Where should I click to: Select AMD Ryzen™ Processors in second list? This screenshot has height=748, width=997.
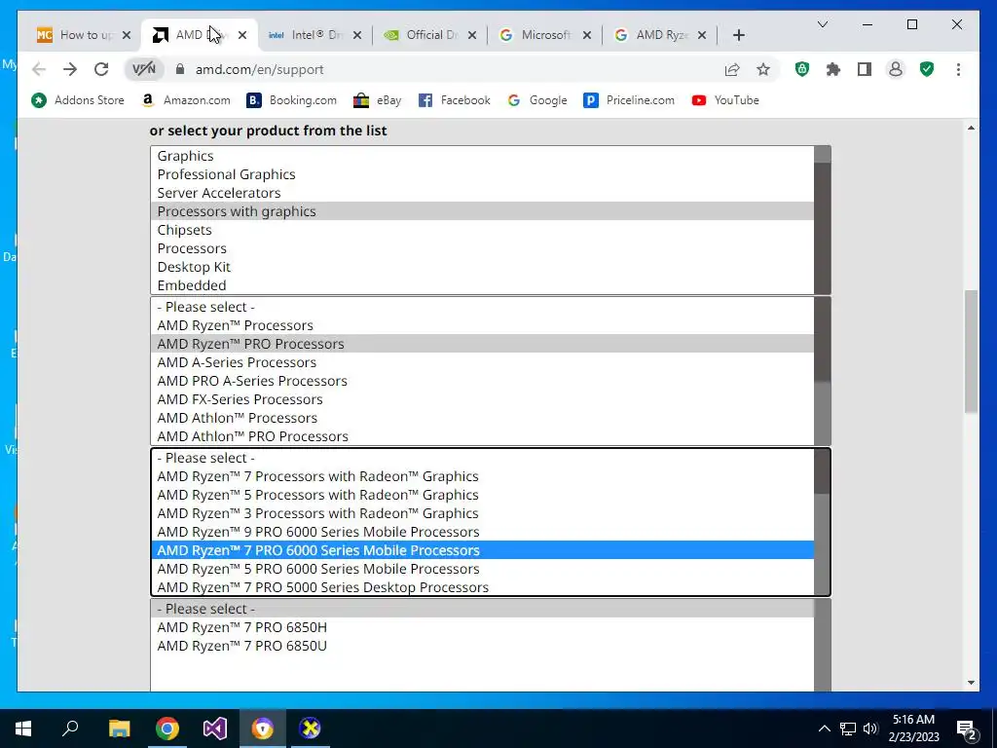pyautogui.click(x=482, y=325)
